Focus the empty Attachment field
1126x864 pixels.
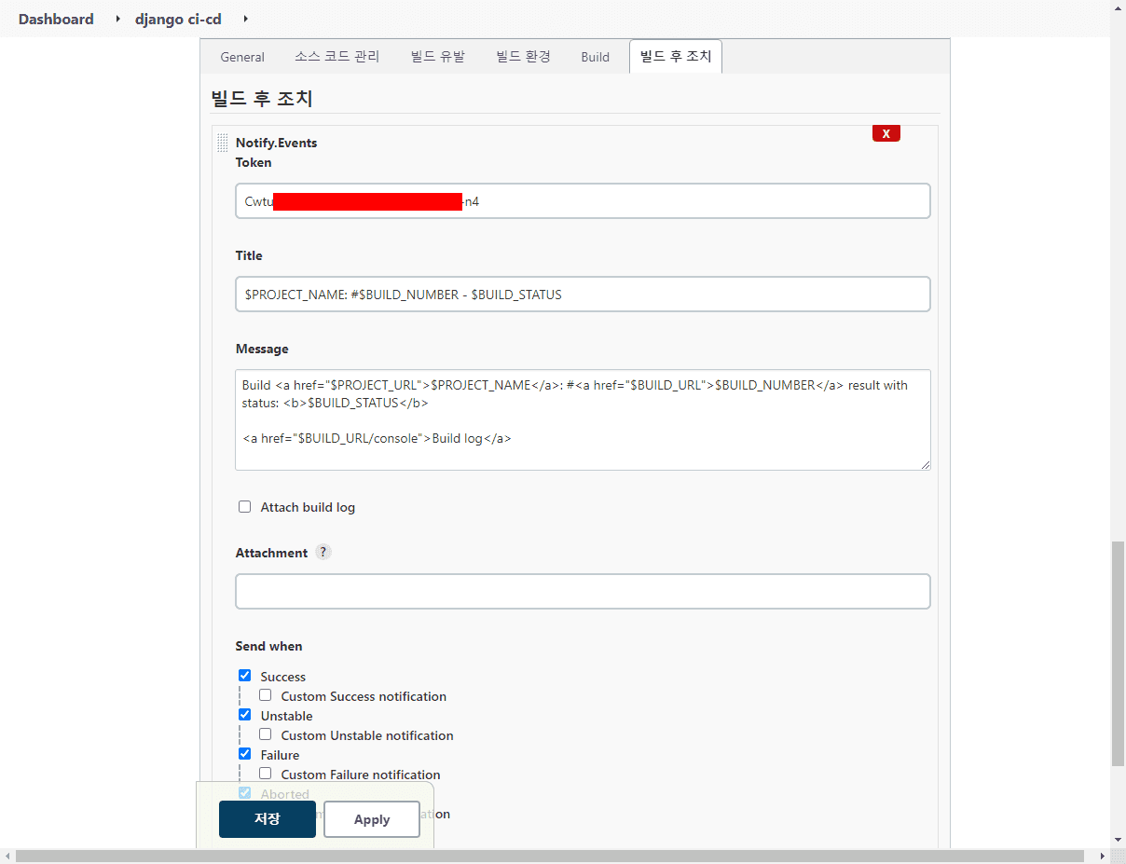[583, 591]
